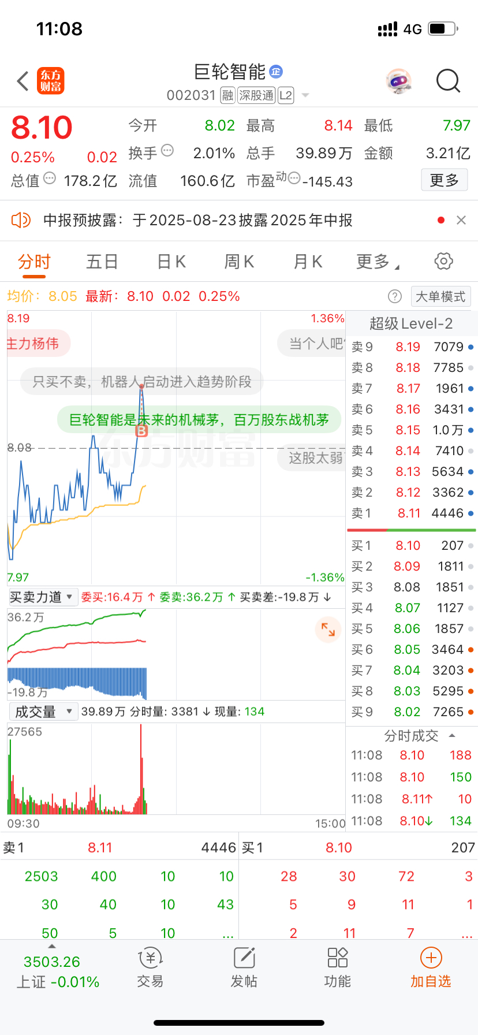Switch to the 五日 tab
The width and height of the screenshot is (478, 1035).
pos(102,262)
